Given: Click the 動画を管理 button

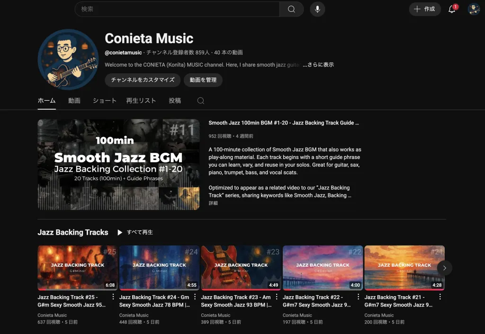Looking at the screenshot, I should [203, 80].
